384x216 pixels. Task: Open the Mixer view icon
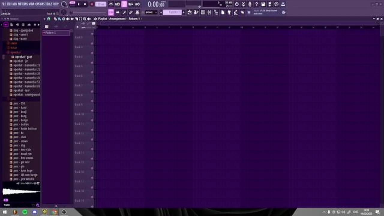209,12
